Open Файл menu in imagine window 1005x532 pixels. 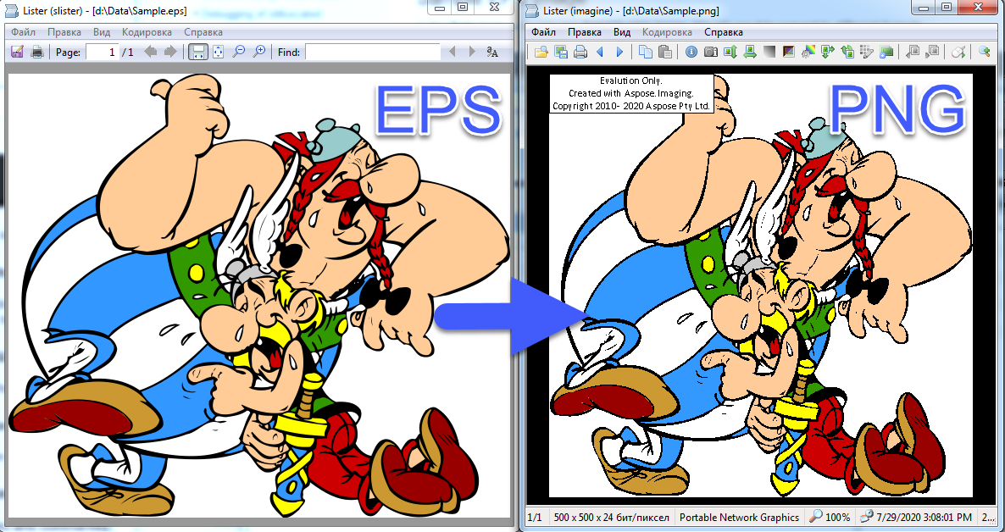point(543,32)
